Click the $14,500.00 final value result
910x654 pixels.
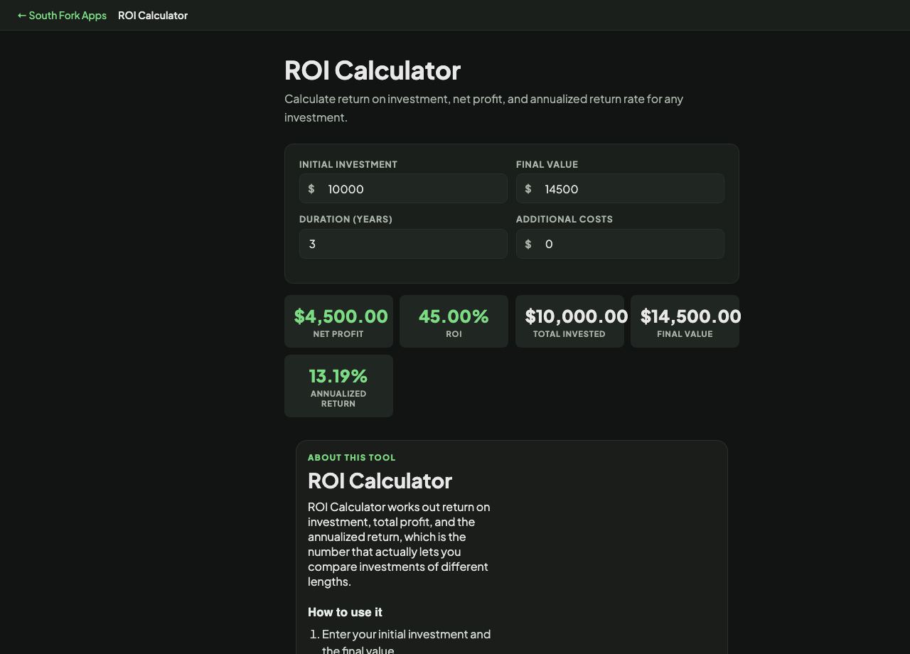click(x=691, y=316)
